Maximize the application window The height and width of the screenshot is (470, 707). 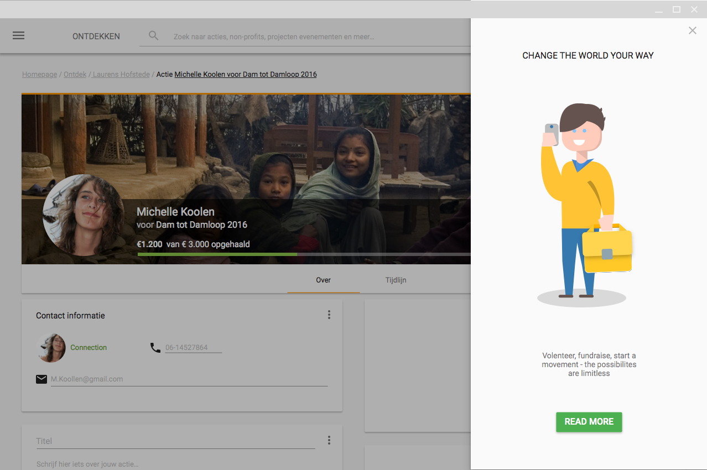coord(676,9)
